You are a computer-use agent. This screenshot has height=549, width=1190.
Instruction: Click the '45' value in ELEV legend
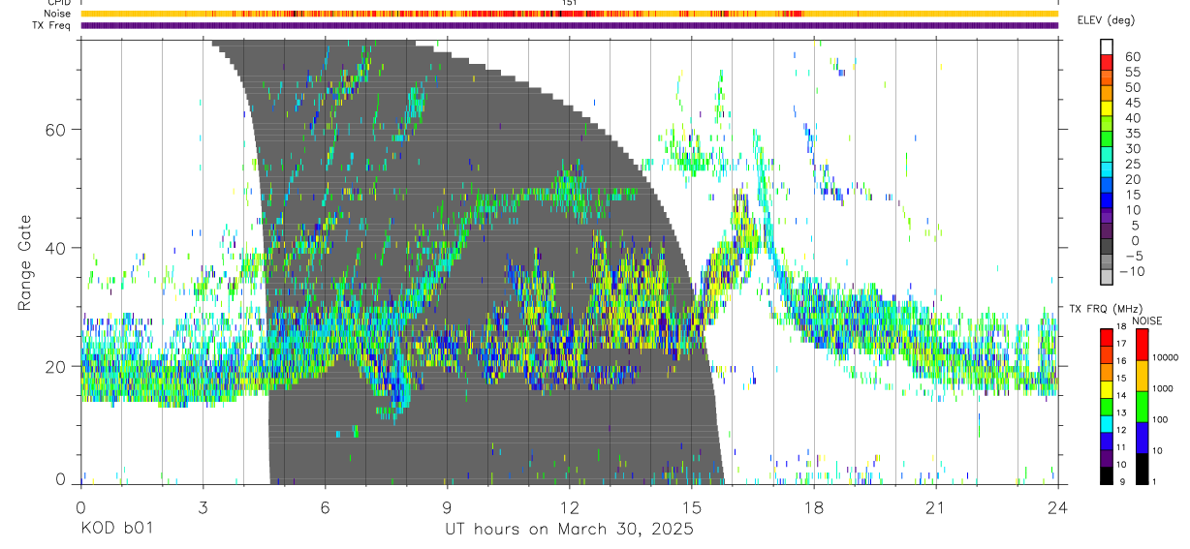click(x=1133, y=103)
